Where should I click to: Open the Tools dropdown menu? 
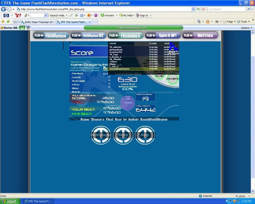(244, 22)
